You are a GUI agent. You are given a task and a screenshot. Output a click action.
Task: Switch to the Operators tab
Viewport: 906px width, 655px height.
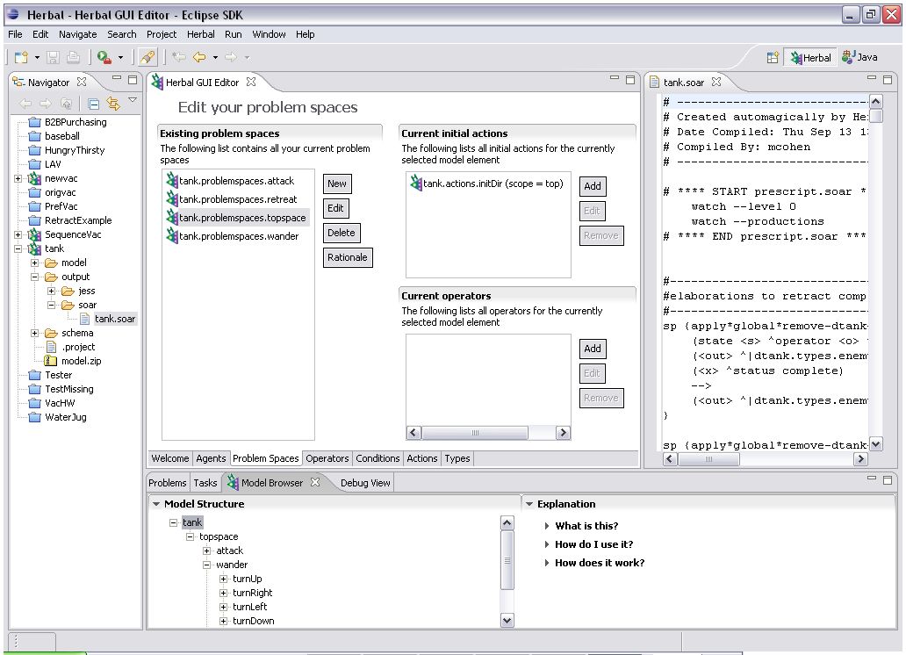327,458
